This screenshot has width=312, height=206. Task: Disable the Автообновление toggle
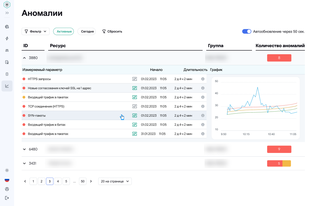[x=247, y=31]
